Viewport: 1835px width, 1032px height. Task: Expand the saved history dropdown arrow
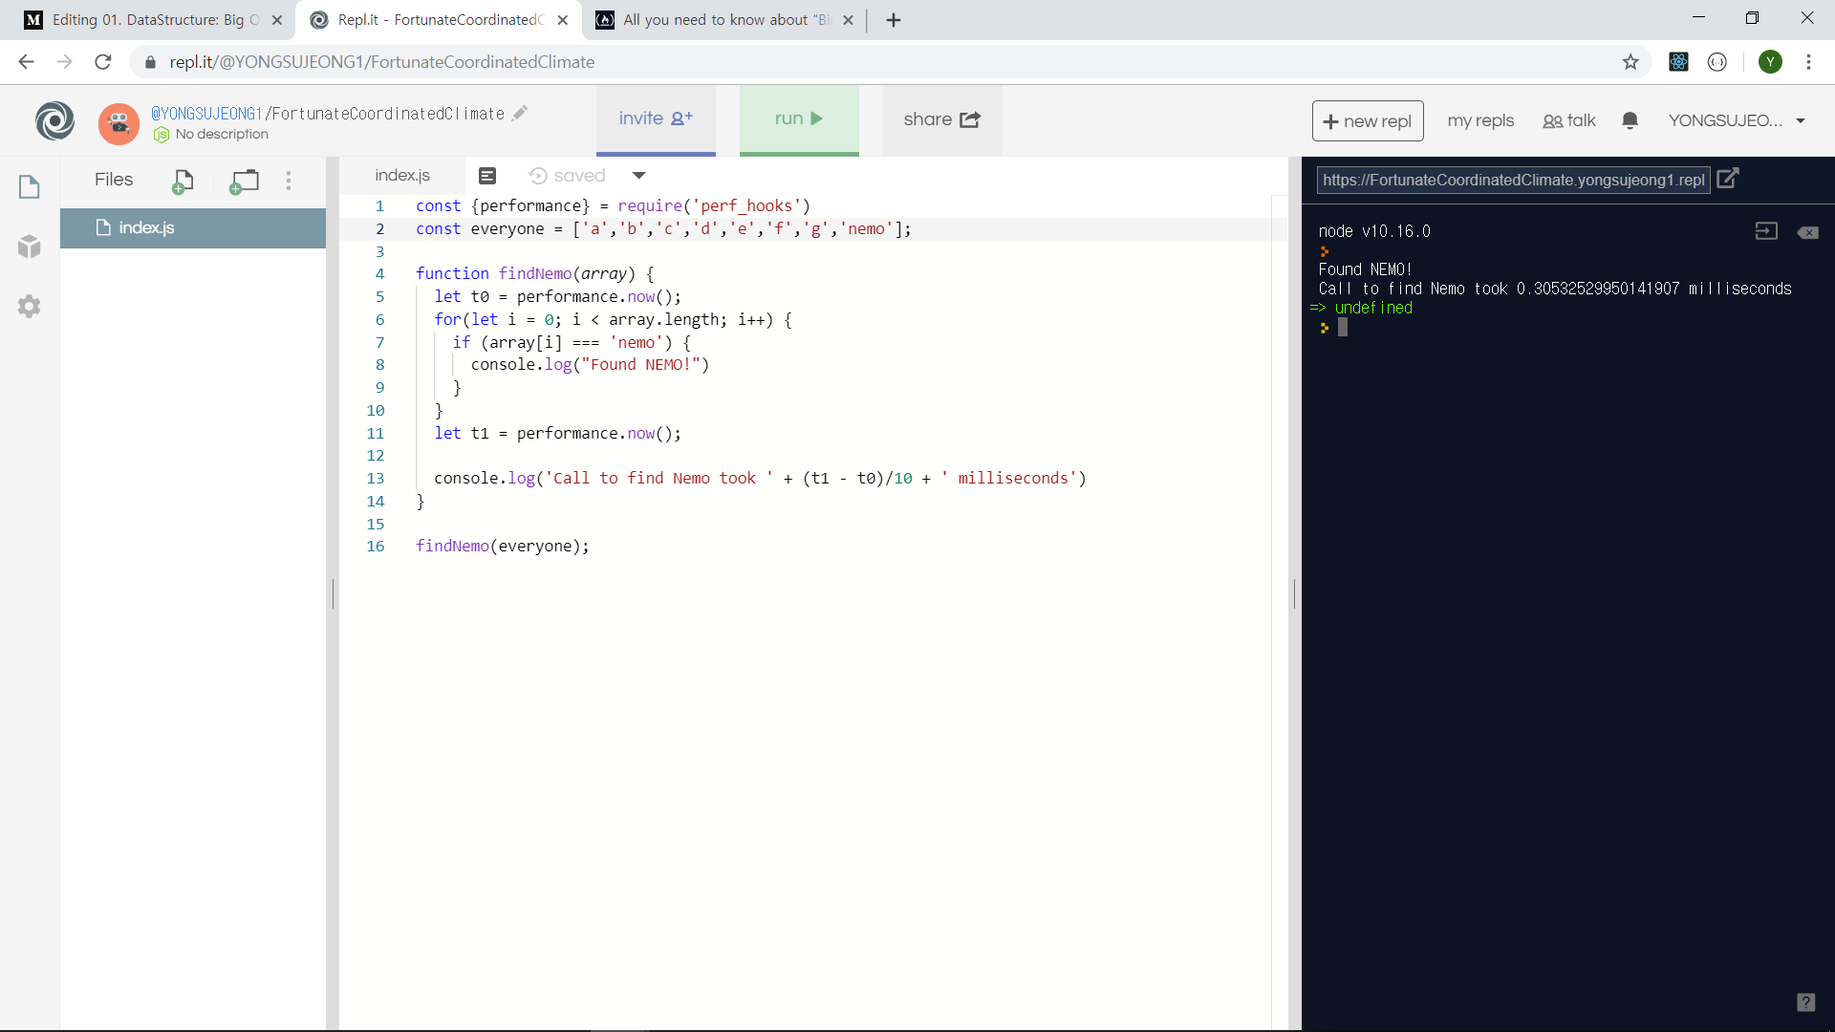click(639, 176)
